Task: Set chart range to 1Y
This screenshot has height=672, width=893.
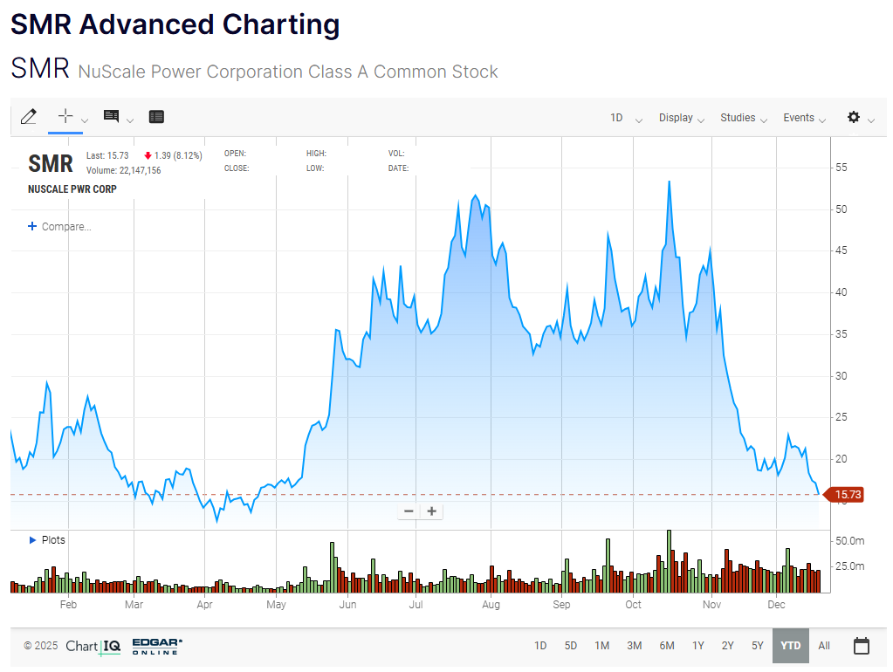Action: pyautogui.click(x=698, y=646)
